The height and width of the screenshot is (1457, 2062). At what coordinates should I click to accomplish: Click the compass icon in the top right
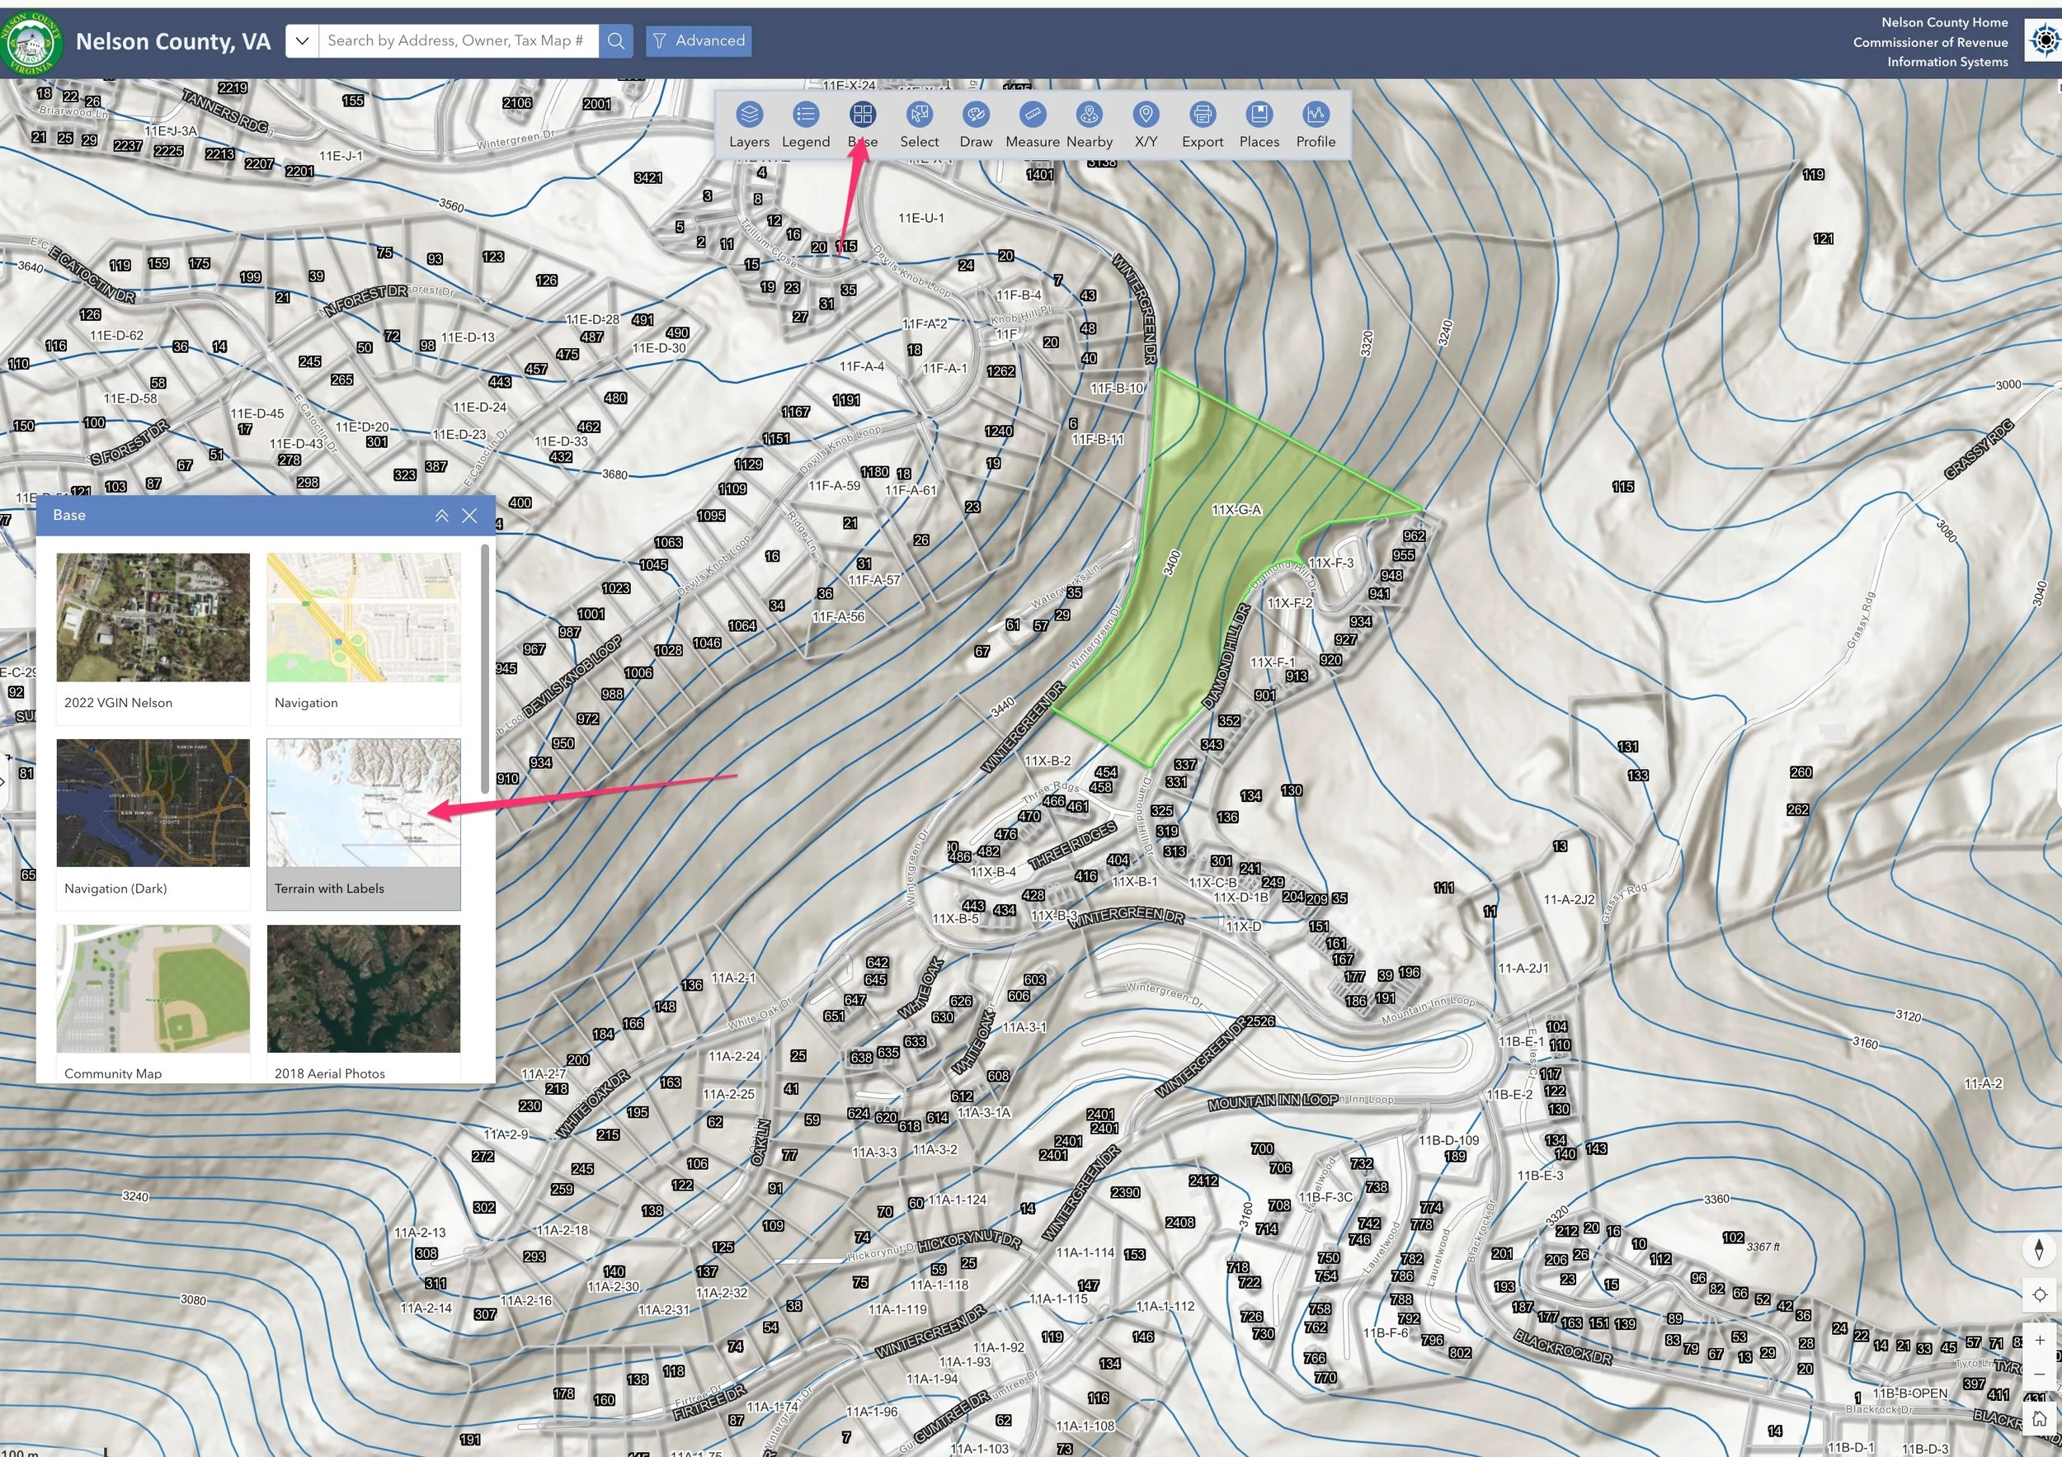[x=2044, y=40]
